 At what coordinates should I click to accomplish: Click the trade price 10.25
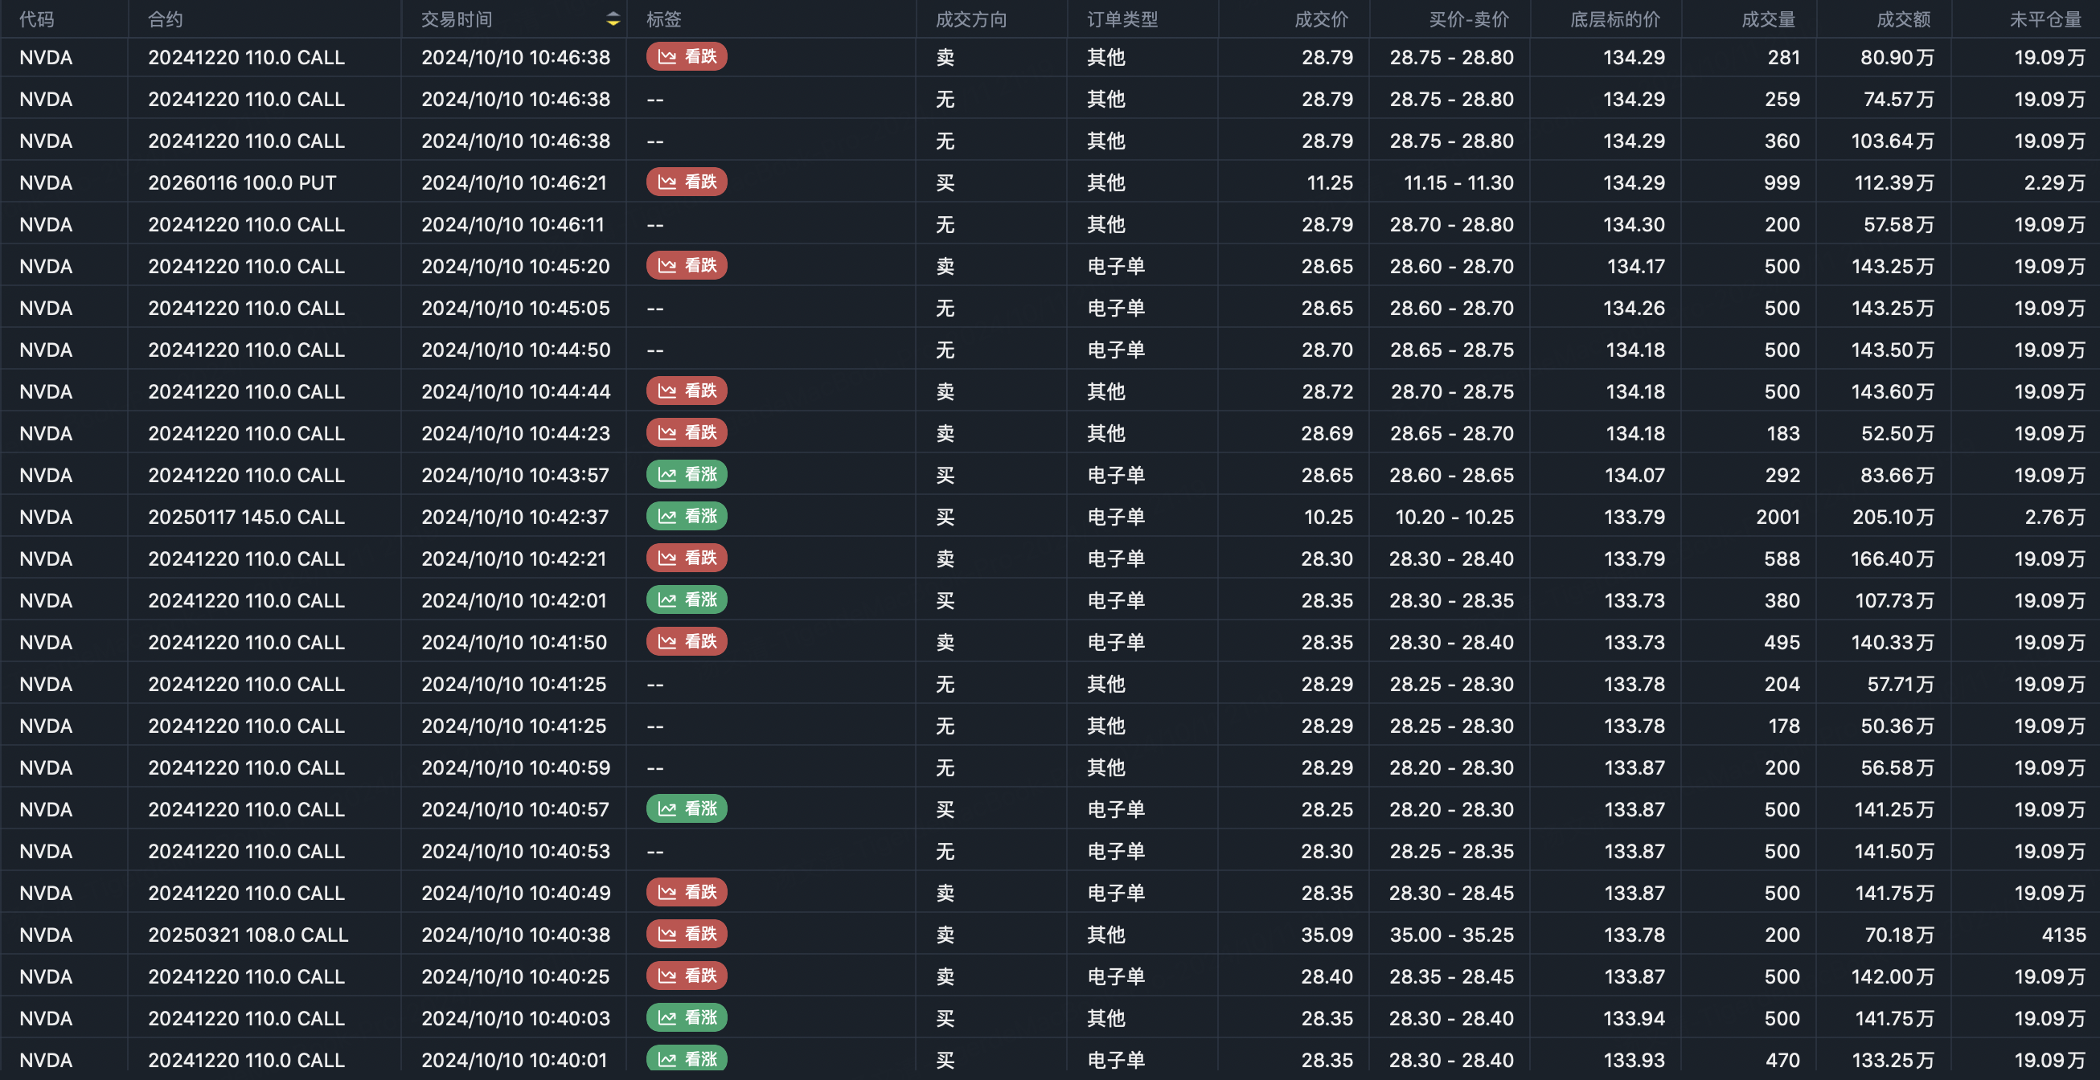pos(1329,517)
